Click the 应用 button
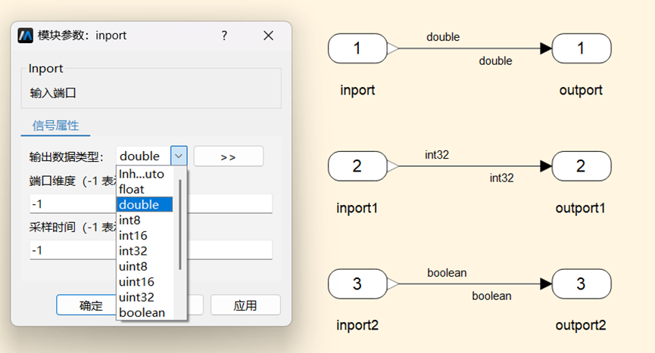The image size is (655, 353). click(245, 305)
